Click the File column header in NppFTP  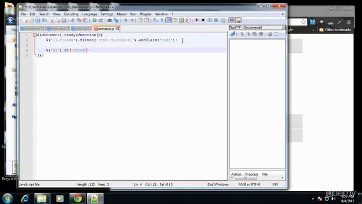coord(265,174)
